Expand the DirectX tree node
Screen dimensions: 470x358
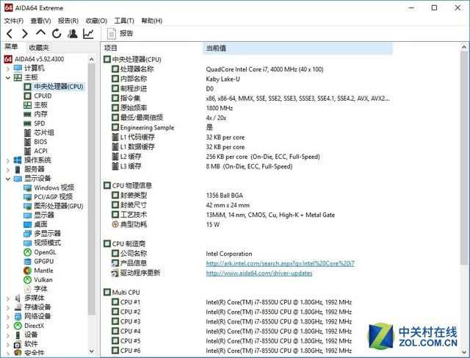click(x=8, y=326)
